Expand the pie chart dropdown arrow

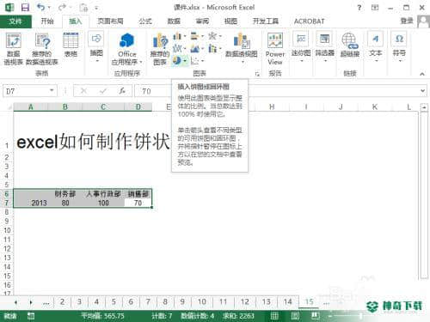pyautogui.click(x=185, y=61)
